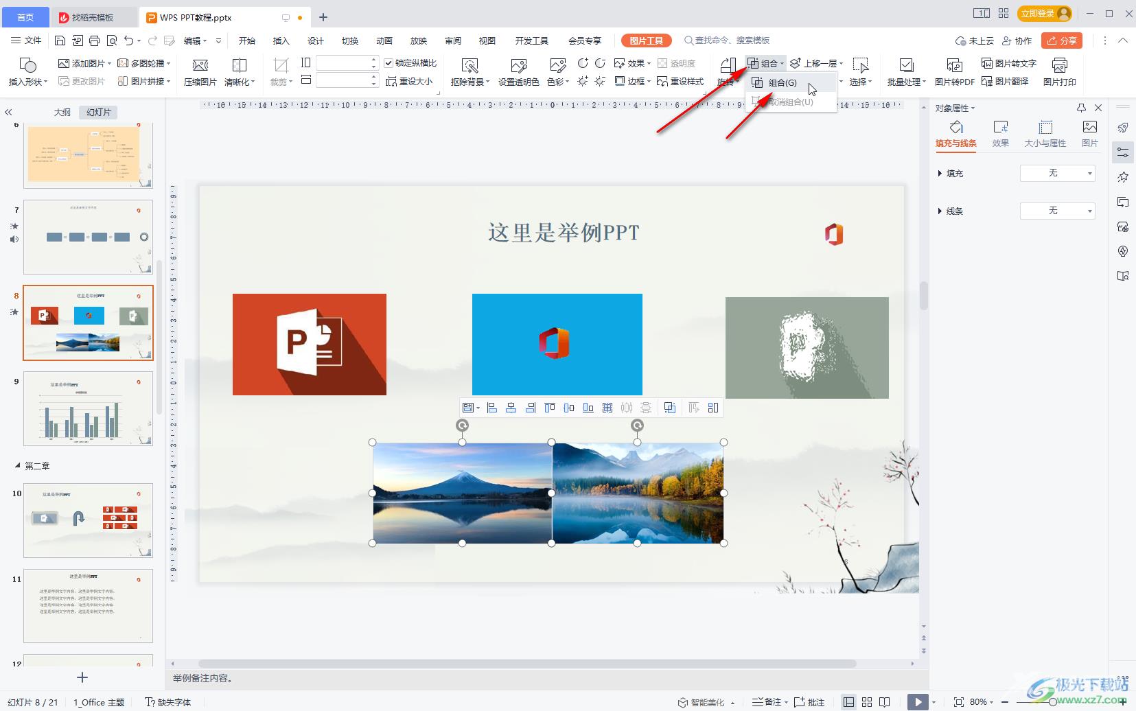
Task: Start slideshow with the play button
Action: [x=918, y=701]
